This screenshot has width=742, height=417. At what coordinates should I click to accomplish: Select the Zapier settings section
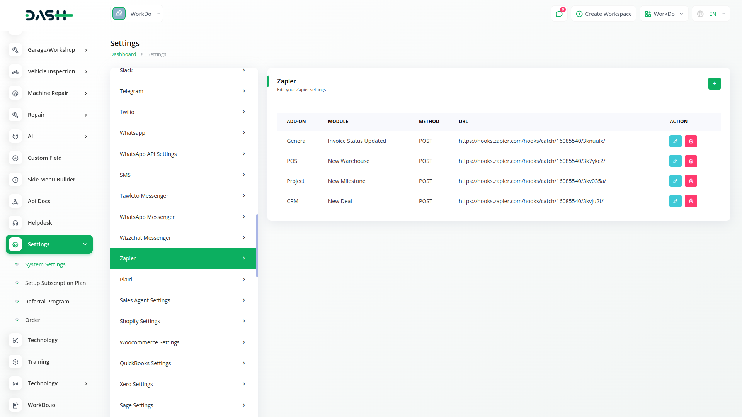[183, 258]
